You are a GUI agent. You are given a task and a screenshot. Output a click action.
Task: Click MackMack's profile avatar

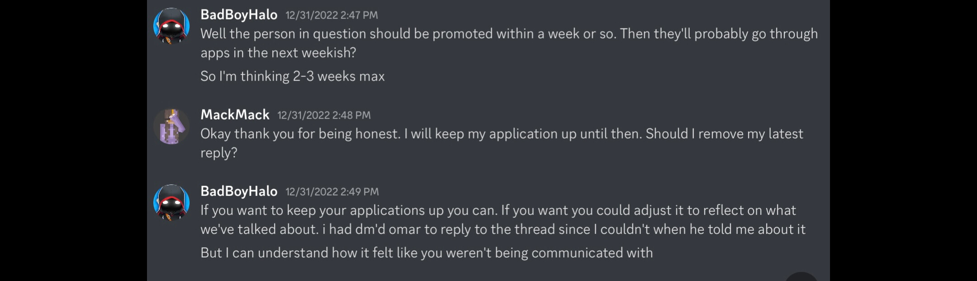[171, 126]
